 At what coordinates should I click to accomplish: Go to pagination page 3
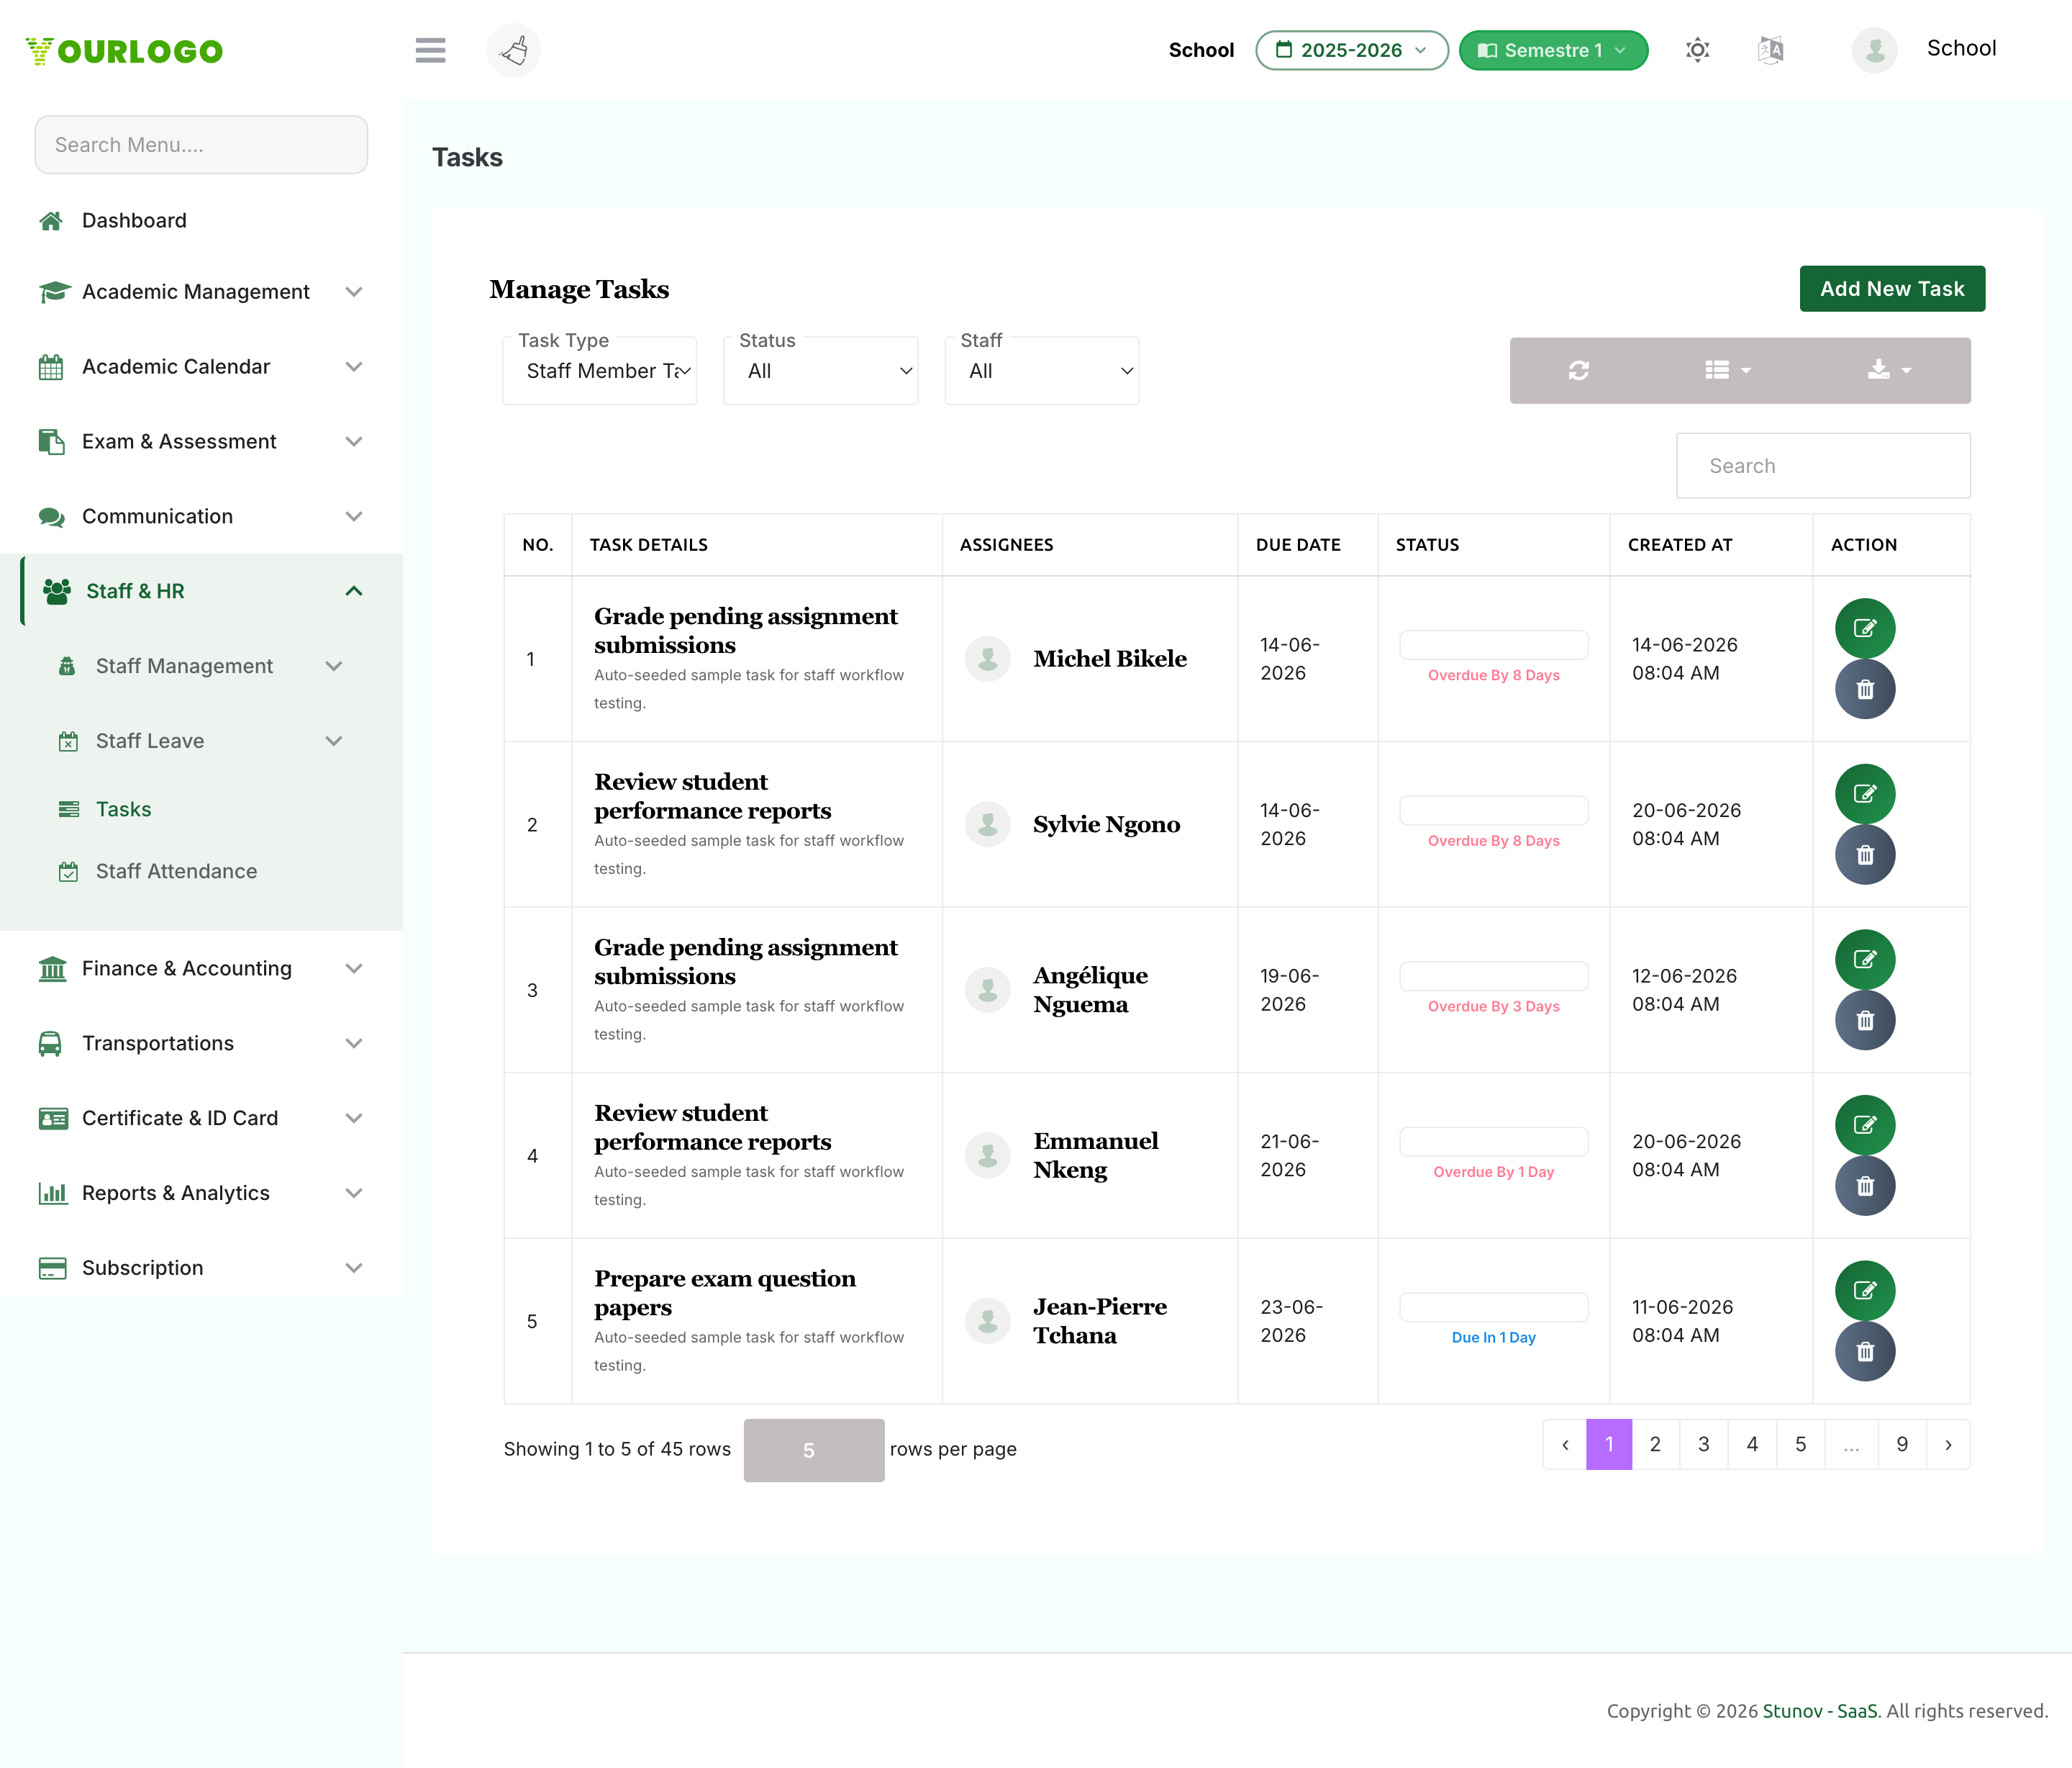1704,1444
